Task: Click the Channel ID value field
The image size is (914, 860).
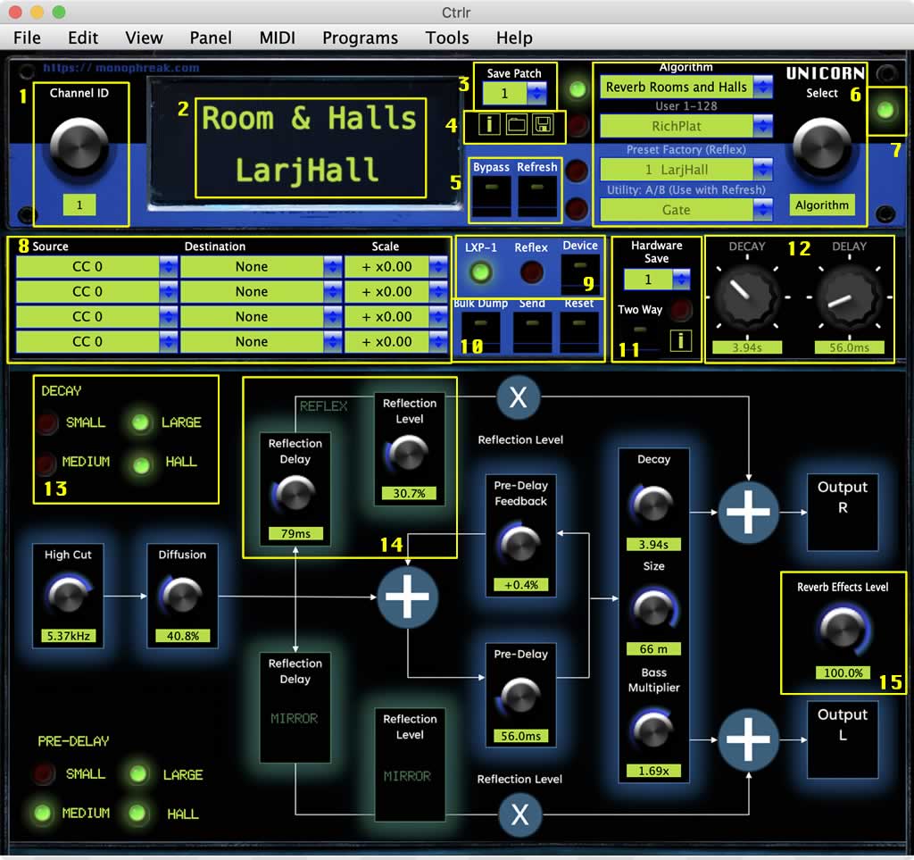Action: point(79,205)
